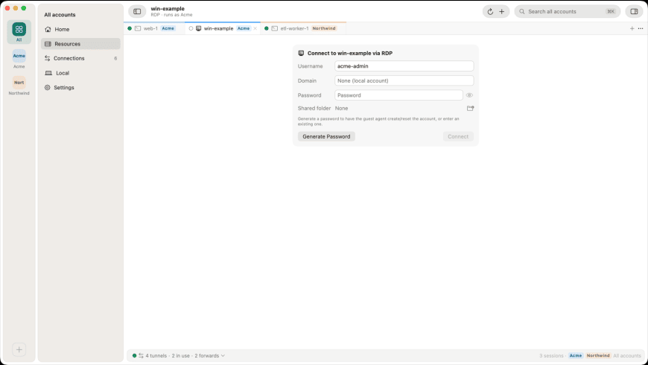
Task: Click the Shared folder "None" value
Action: [341, 108]
